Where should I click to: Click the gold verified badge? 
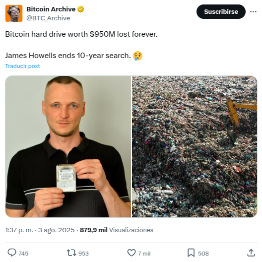pos(80,9)
